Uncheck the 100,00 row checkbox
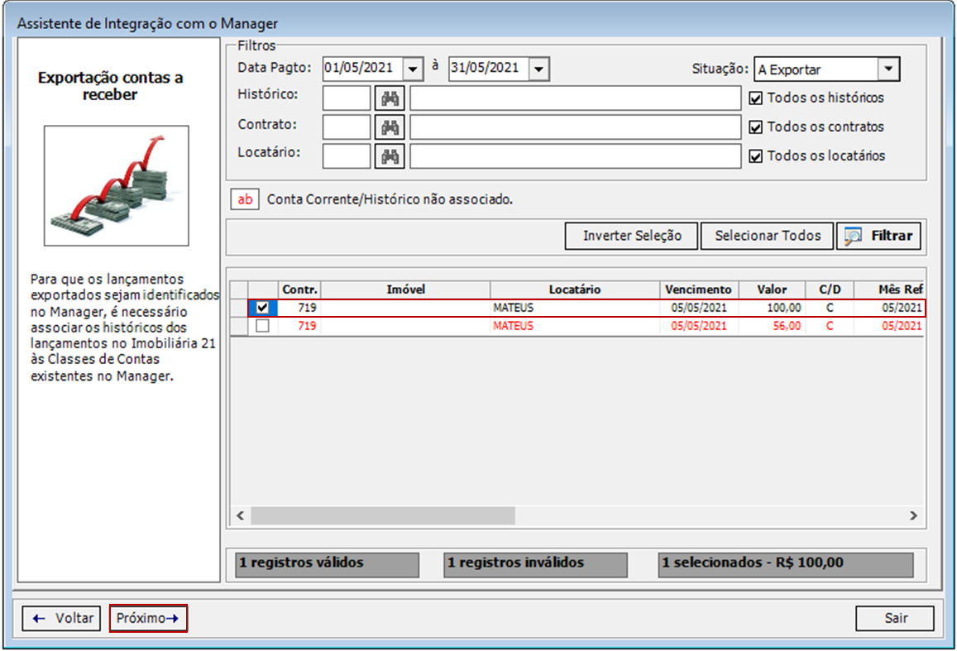 click(262, 308)
